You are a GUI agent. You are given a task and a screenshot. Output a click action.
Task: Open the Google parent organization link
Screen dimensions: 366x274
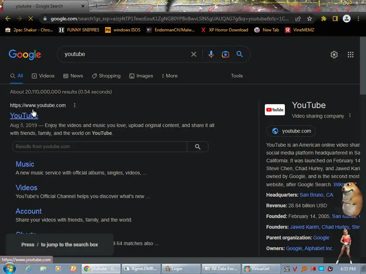click(x=321, y=238)
